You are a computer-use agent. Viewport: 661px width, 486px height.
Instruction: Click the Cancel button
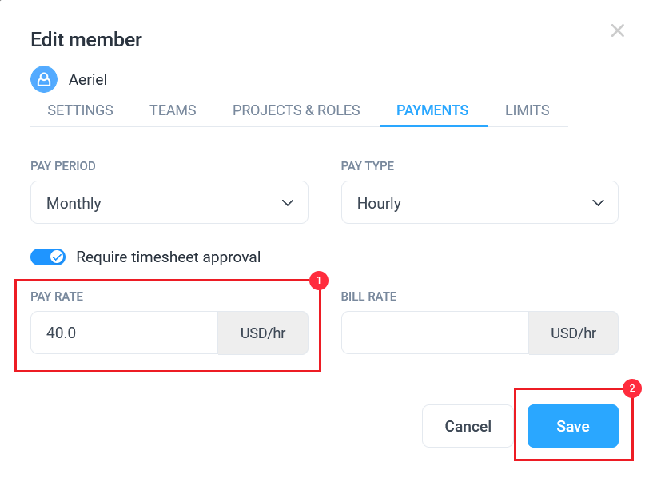(468, 426)
